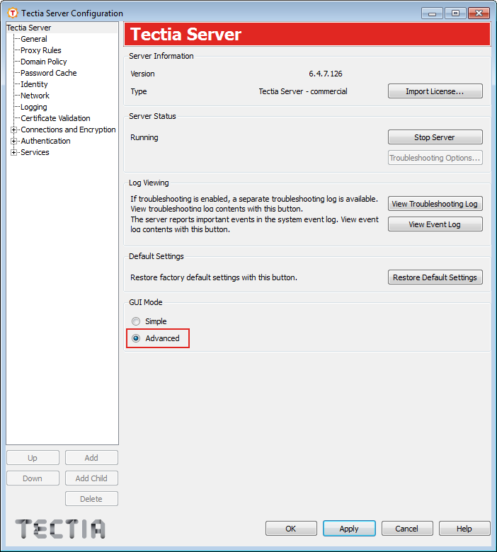Click the Troubleshooting Options button
This screenshot has width=497, height=552.
pyautogui.click(x=435, y=158)
